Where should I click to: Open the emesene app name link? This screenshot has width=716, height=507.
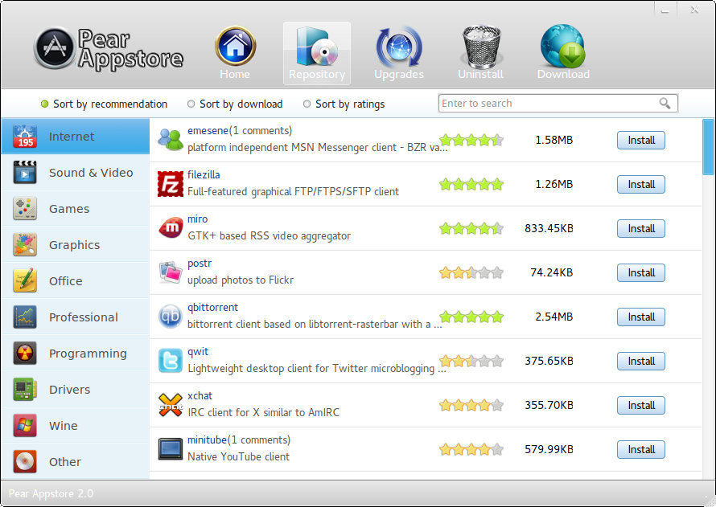tap(208, 130)
